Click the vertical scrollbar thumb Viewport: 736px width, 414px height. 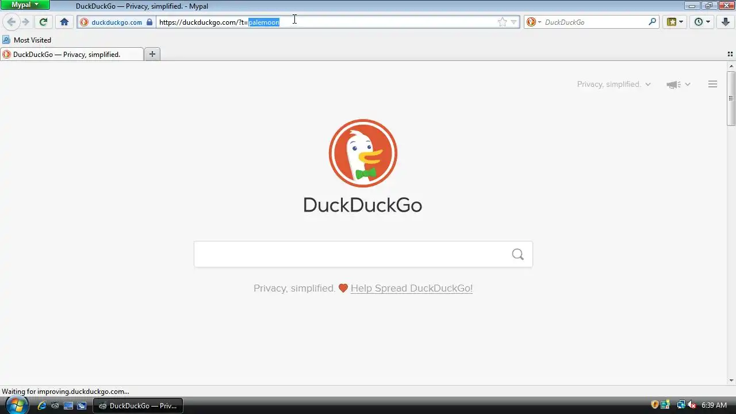click(731, 98)
